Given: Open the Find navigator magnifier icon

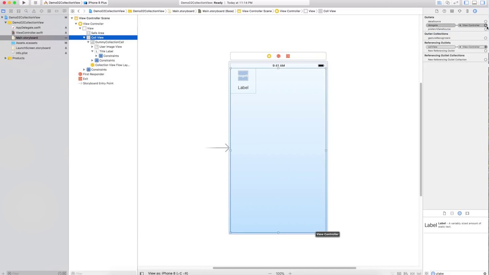Looking at the screenshot, I should [26, 11].
